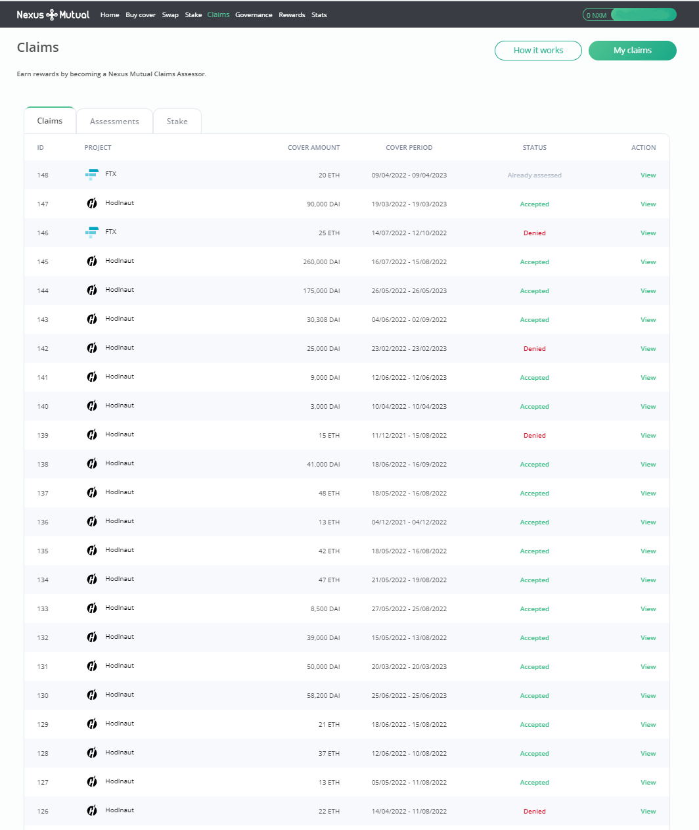The width and height of the screenshot is (699, 830).
Task: Click the Hodlnaut icon in row 135
Action: tap(92, 551)
